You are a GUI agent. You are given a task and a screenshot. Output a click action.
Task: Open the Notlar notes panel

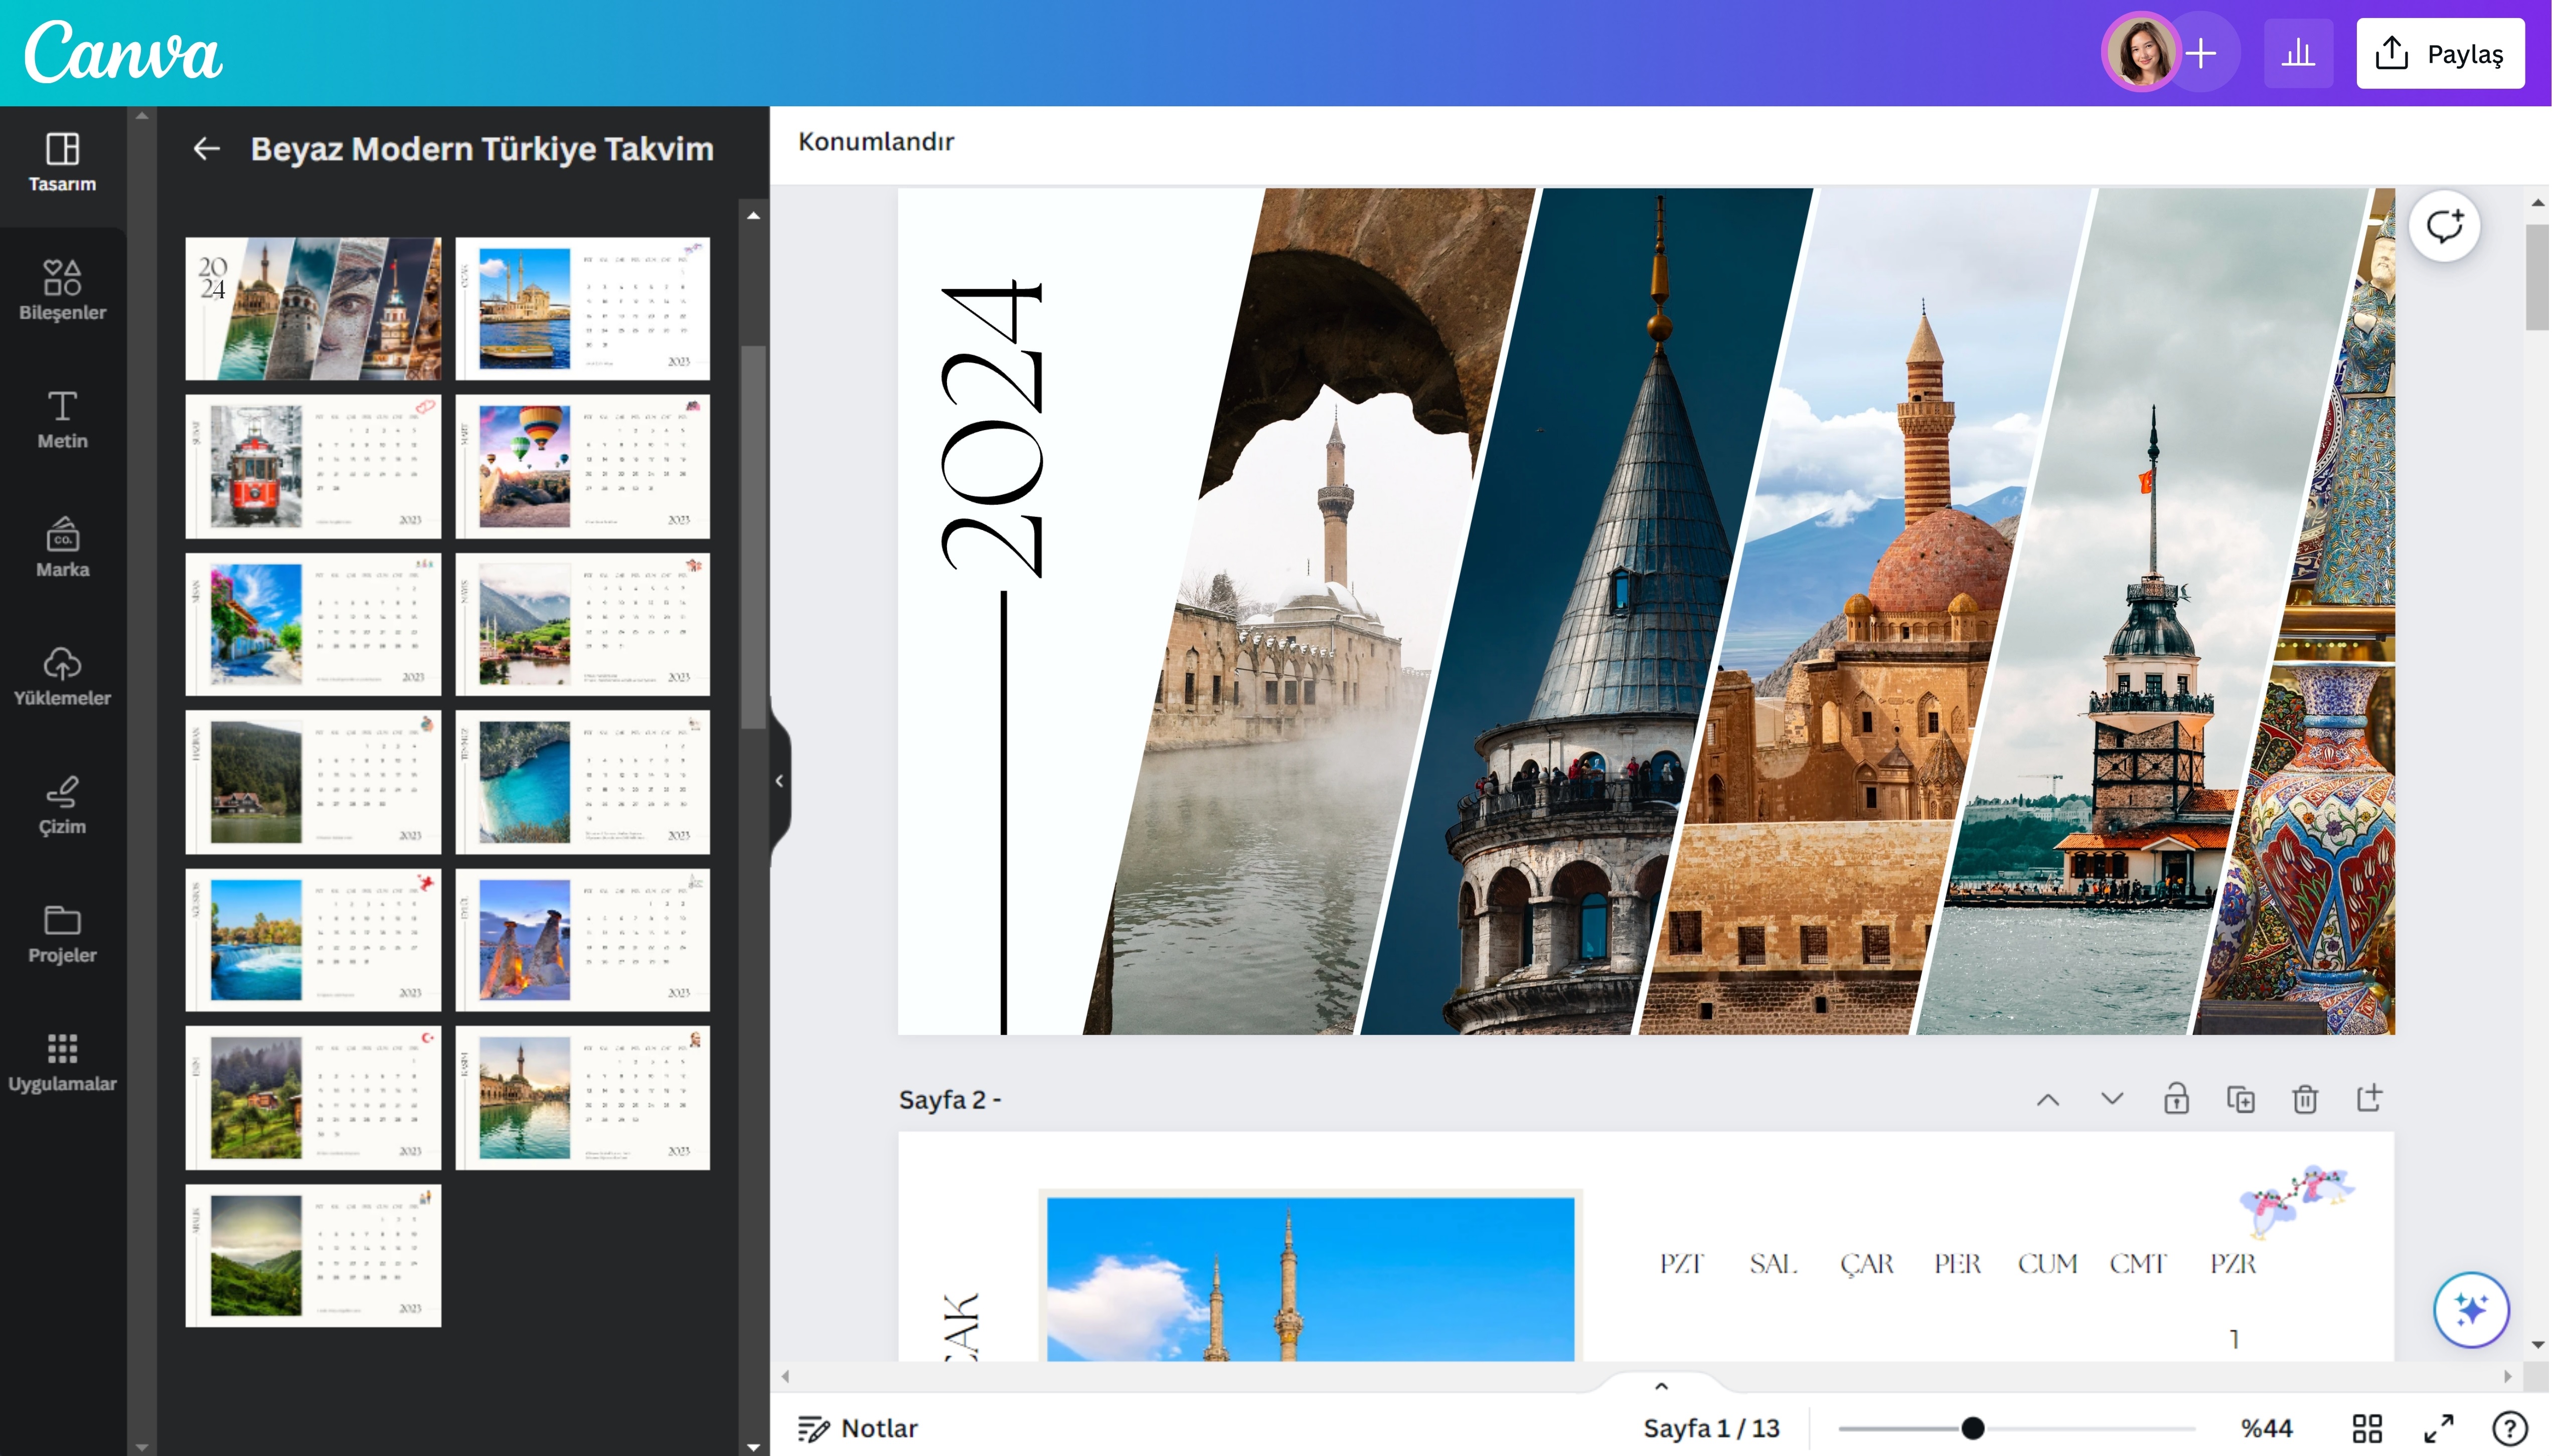click(857, 1428)
